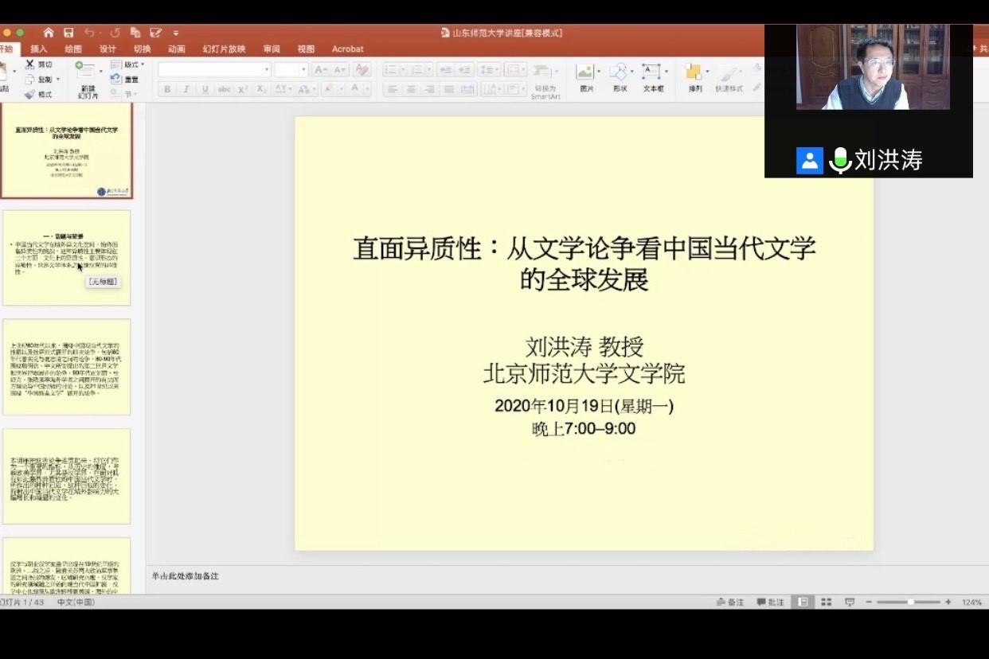
Task: Clear all formatting with the eraser-A icon
Action: coord(362,70)
